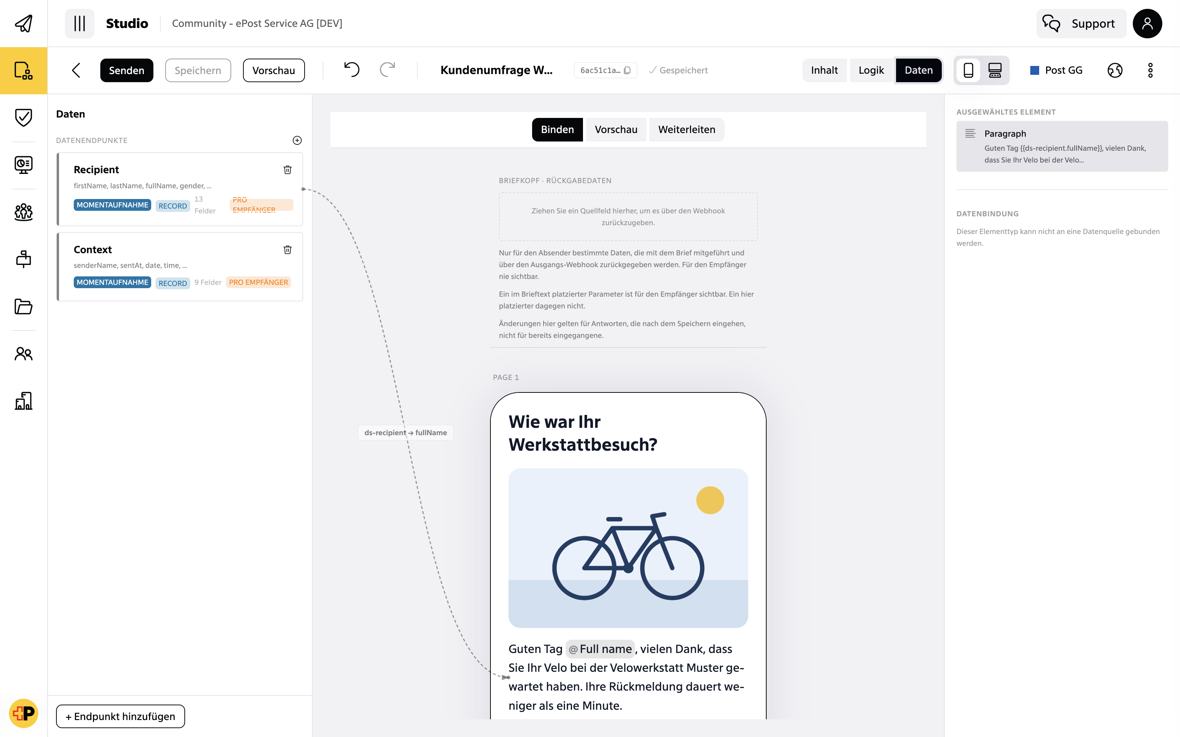This screenshot has height=737, width=1180.
Task: Switch to desktop device preview
Action: (x=995, y=70)
